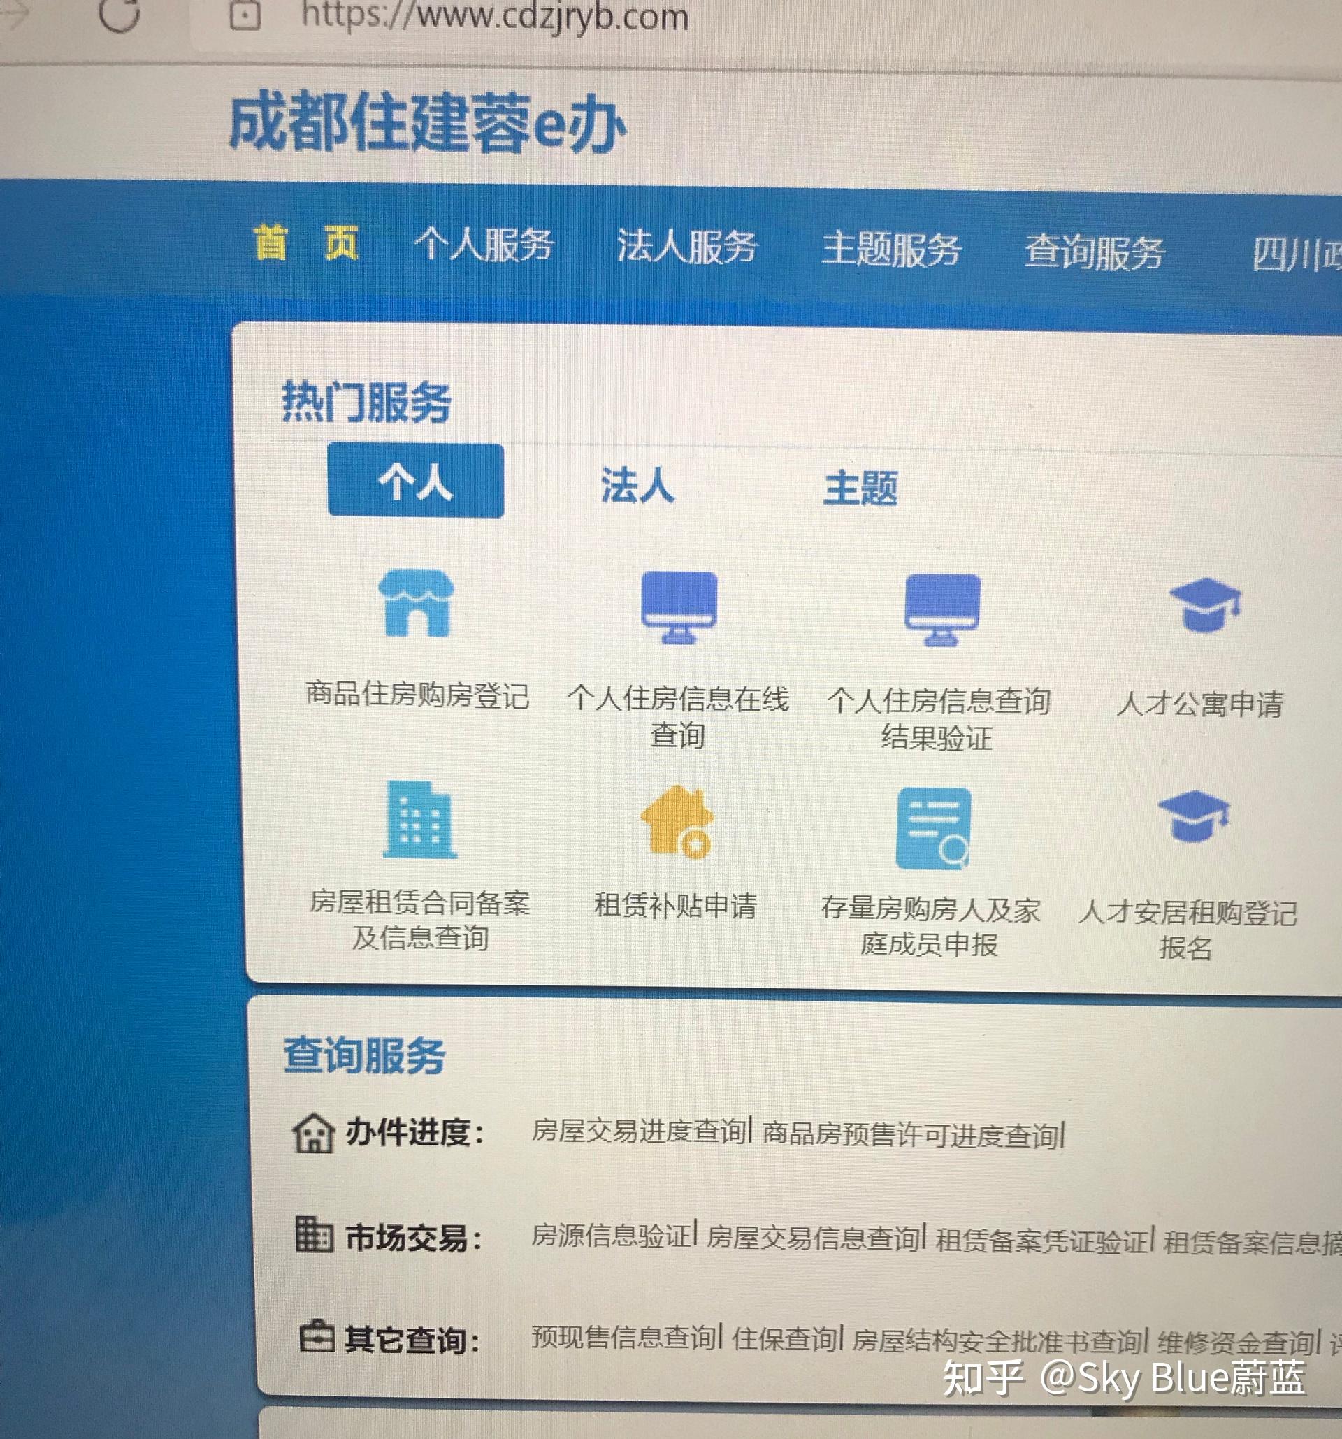The height and width of the screenshot is (1439, 1342).
Task: Click the 市场交易 category label
Action: tap(413, 1237)
